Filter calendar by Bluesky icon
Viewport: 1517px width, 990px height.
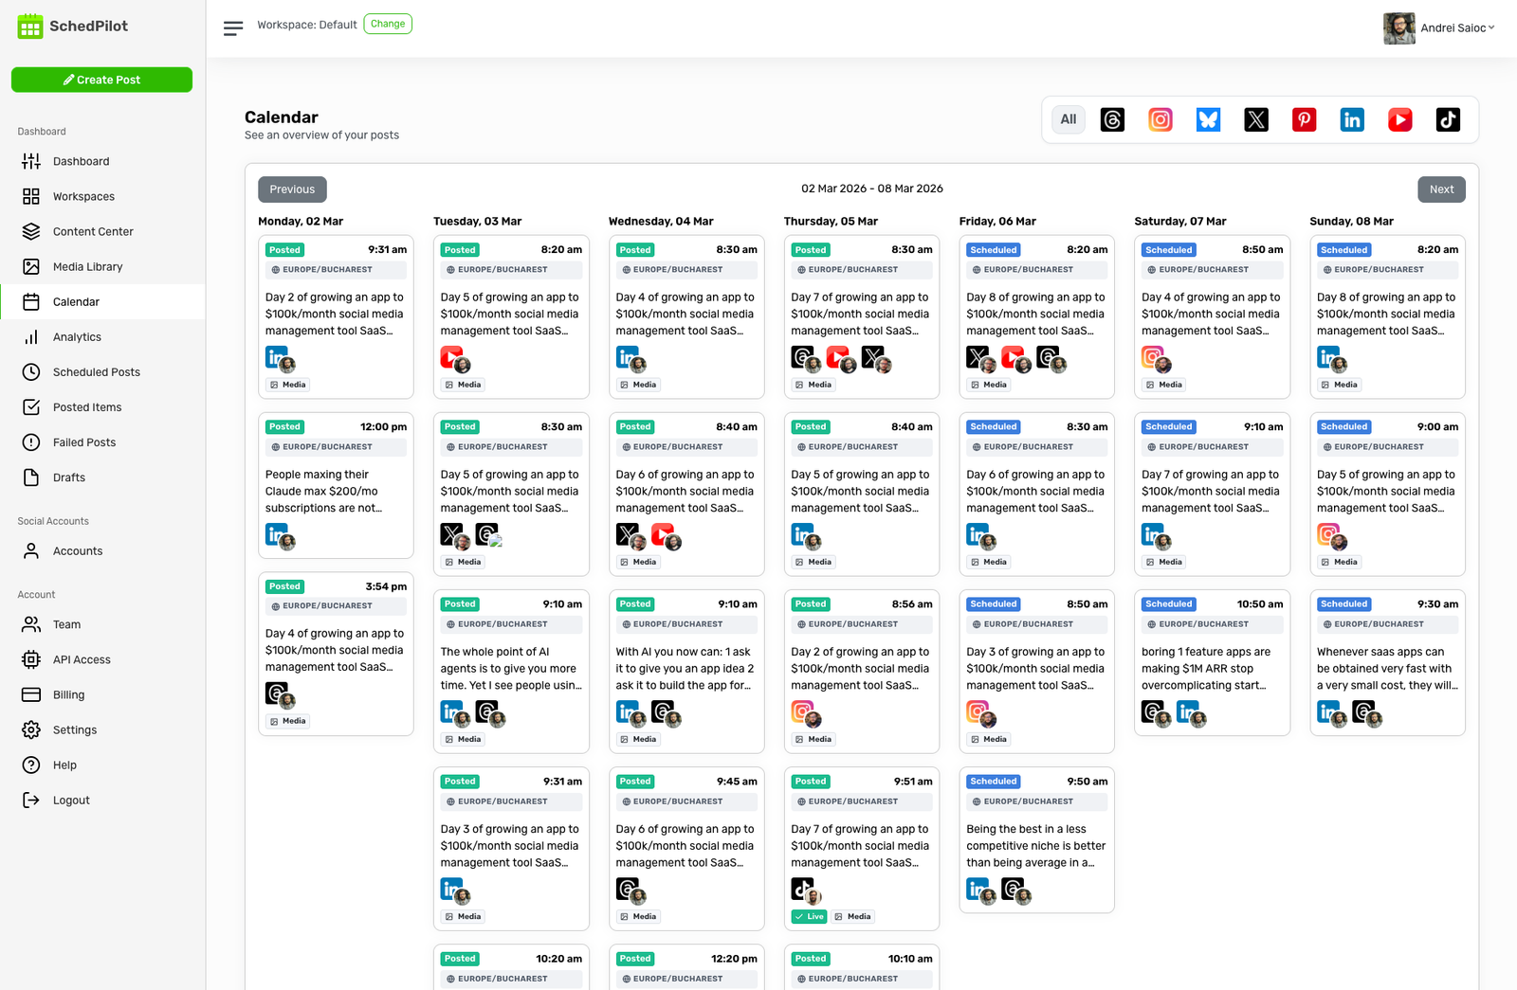click(x=1208, y=119)
